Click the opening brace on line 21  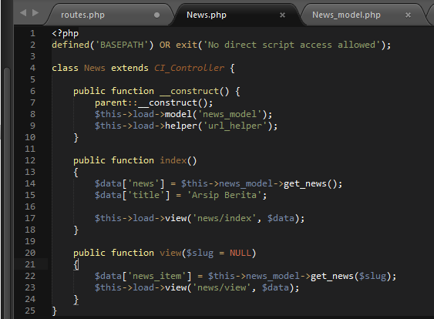pos(76,265)
